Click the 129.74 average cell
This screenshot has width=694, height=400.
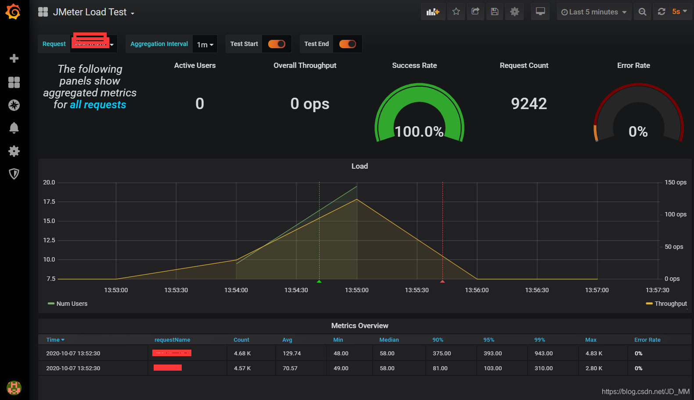[x=292, y=353]
